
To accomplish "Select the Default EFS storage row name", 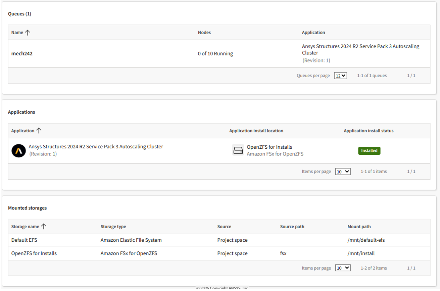I will coord(24,240).
